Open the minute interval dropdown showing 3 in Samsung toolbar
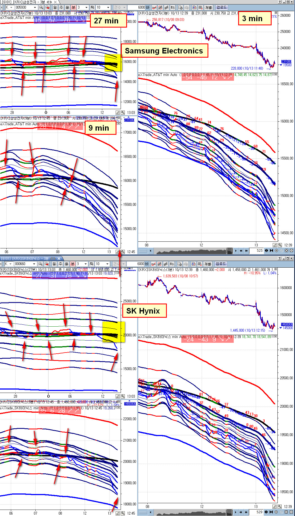The height and width of the screenshot is (516, 295). tap(86, 7)
